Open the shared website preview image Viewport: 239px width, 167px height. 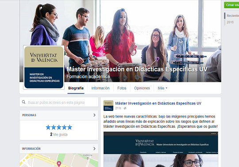click(x=161, y=149)
